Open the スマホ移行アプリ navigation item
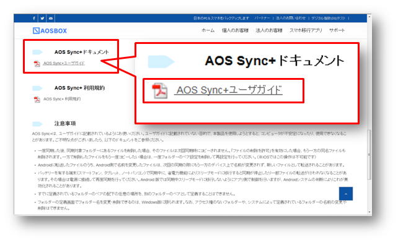Screen dimensions: 398x242 pyautogui.click(x=306, y=30)
